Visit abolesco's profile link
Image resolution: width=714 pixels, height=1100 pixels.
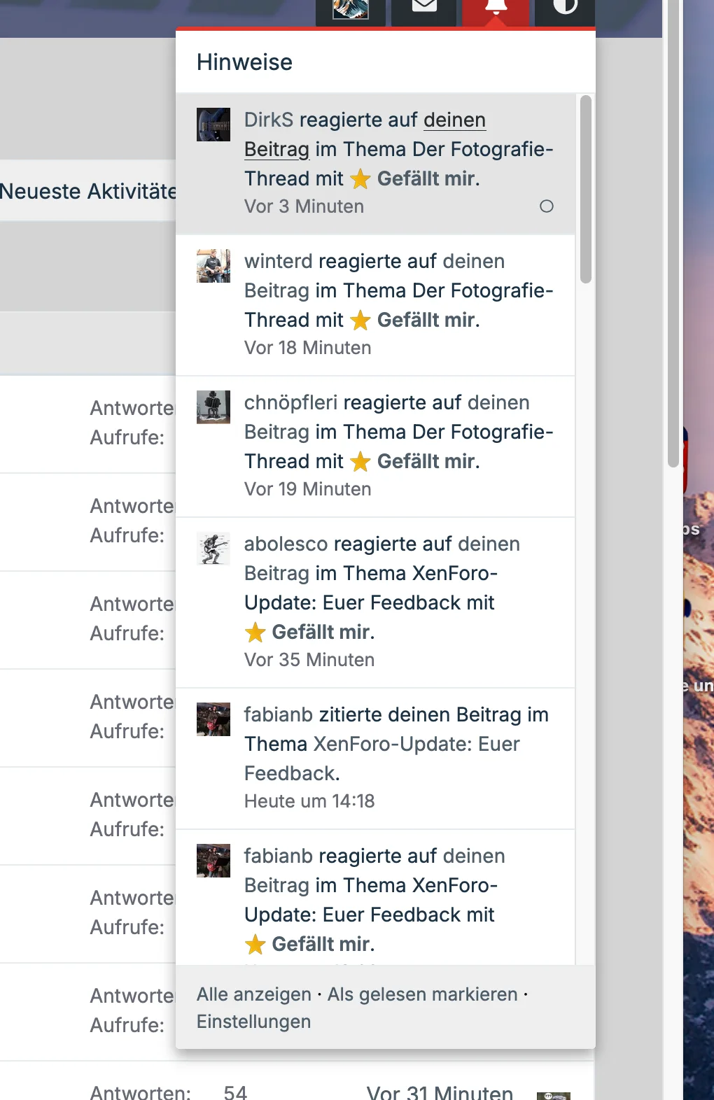286,544
